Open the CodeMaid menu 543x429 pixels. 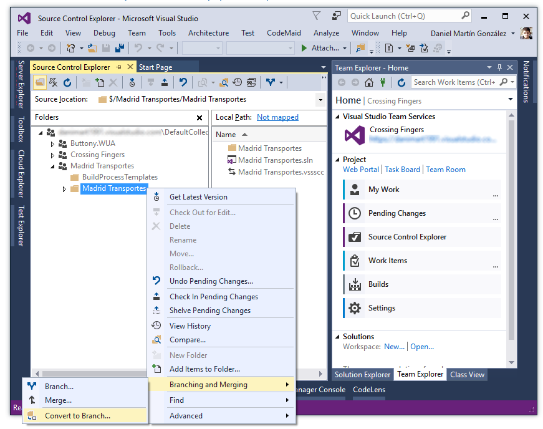284,33
